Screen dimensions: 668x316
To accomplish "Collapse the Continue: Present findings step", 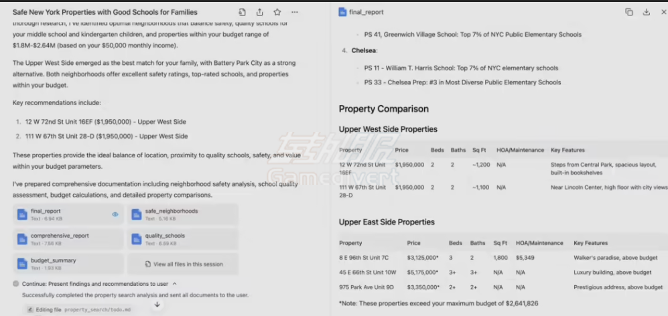I will coord(175,284).
